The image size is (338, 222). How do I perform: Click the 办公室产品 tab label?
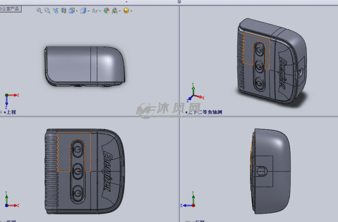[x=10, y=9]
